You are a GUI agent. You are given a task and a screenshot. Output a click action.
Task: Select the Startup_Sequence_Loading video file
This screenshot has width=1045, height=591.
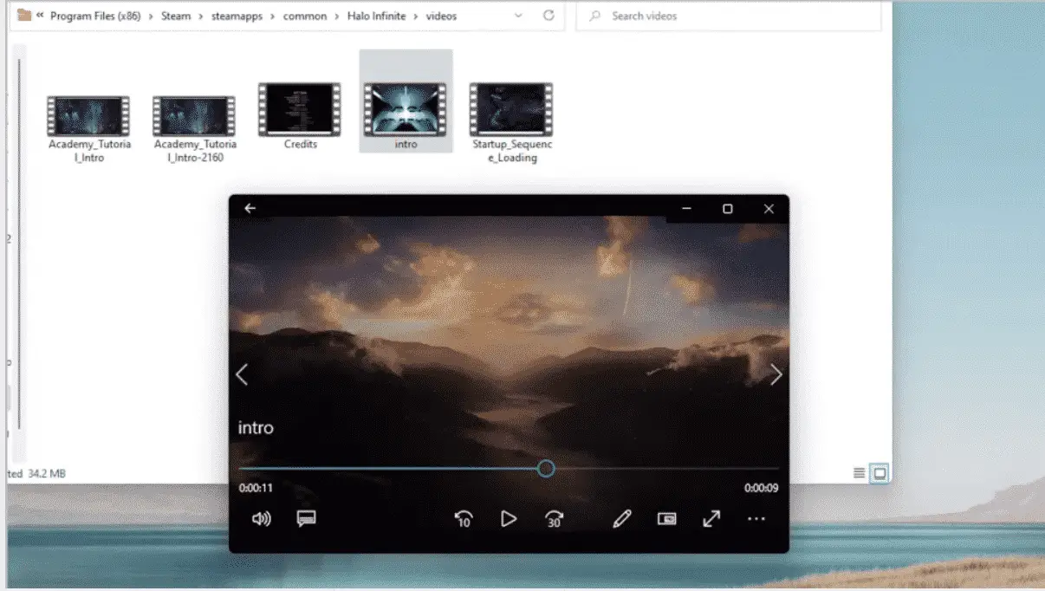point(511,123)
